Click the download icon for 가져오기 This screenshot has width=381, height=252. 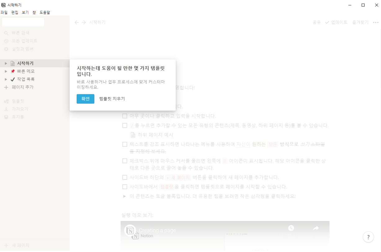click(x=6, y=109)
